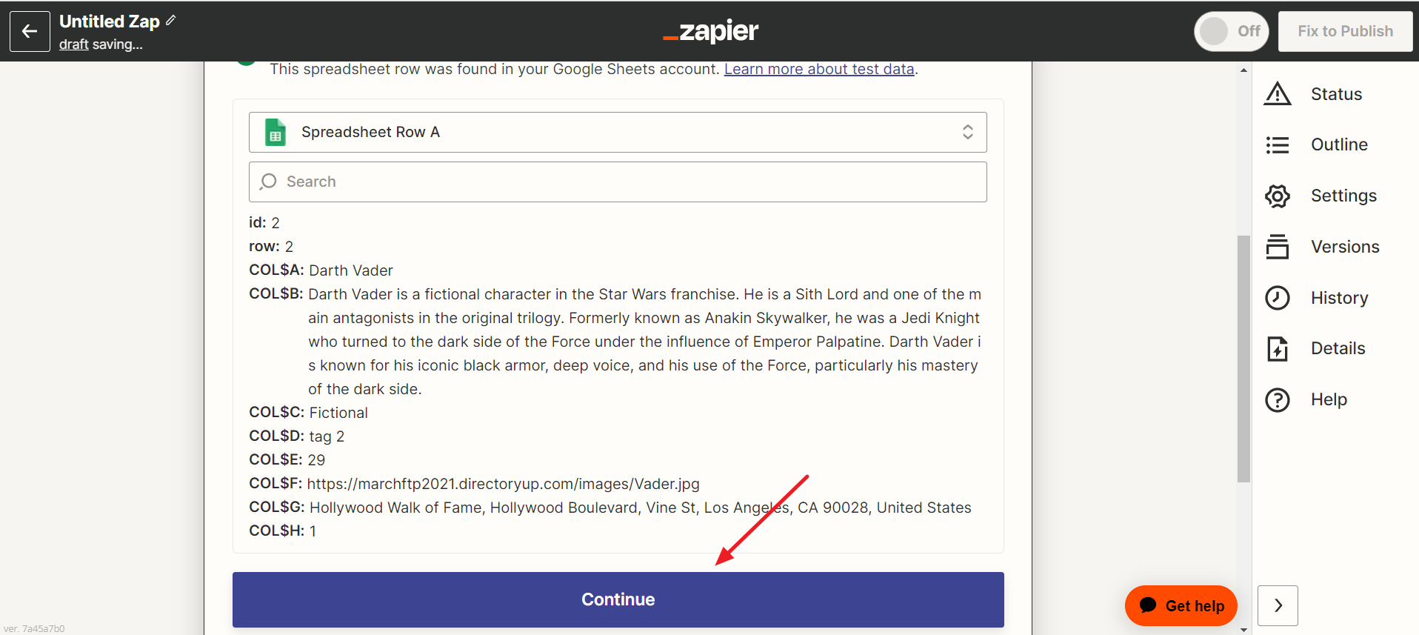The height and width of the screenshot is (635, 1419).
Task: Select the row: 2 entry
Action: [271, 247]
